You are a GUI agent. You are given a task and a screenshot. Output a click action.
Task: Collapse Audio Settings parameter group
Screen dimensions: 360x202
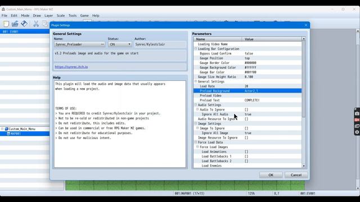click(x=196, y=105)
